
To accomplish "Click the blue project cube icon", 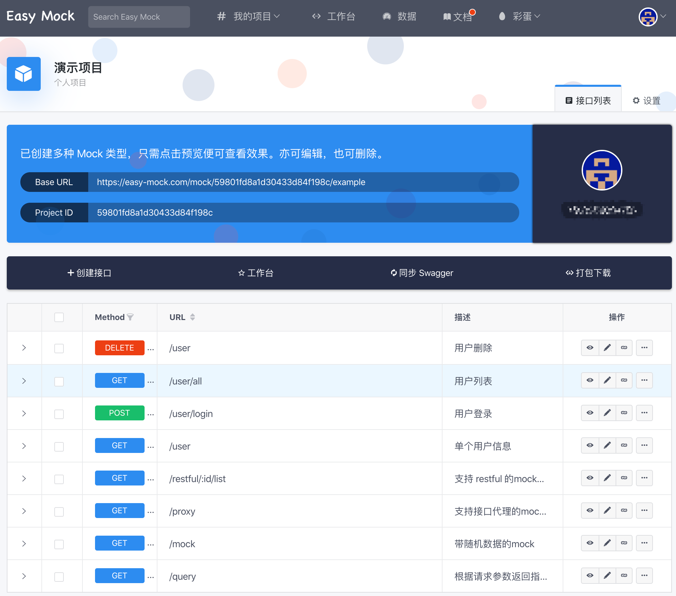I will click(x=24, y=74).
